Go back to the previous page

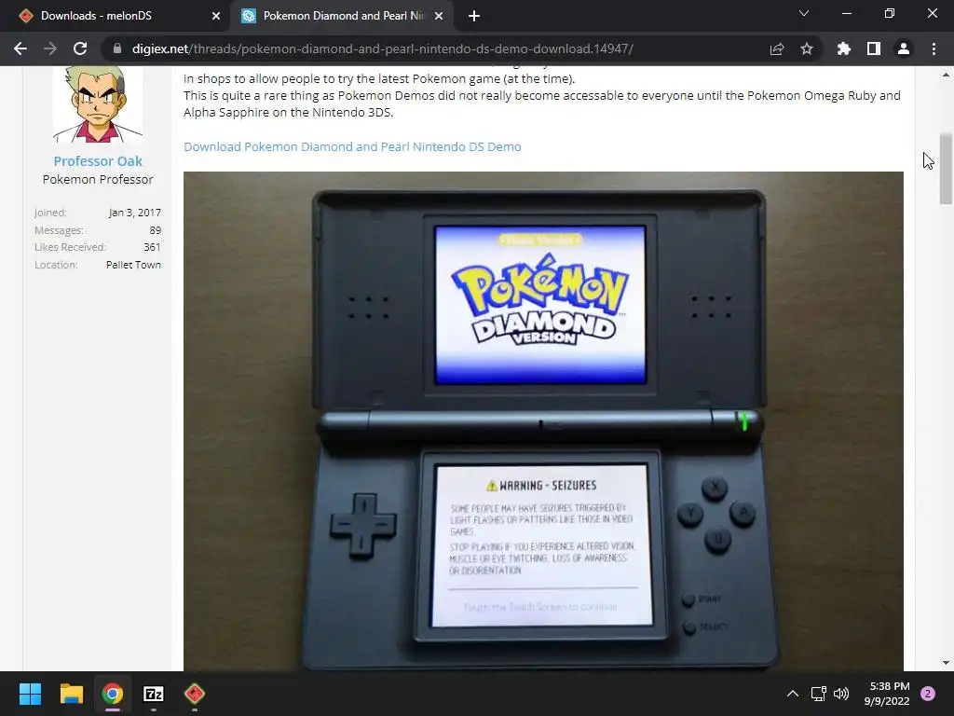pyautogui.click(x=20, y=48)
